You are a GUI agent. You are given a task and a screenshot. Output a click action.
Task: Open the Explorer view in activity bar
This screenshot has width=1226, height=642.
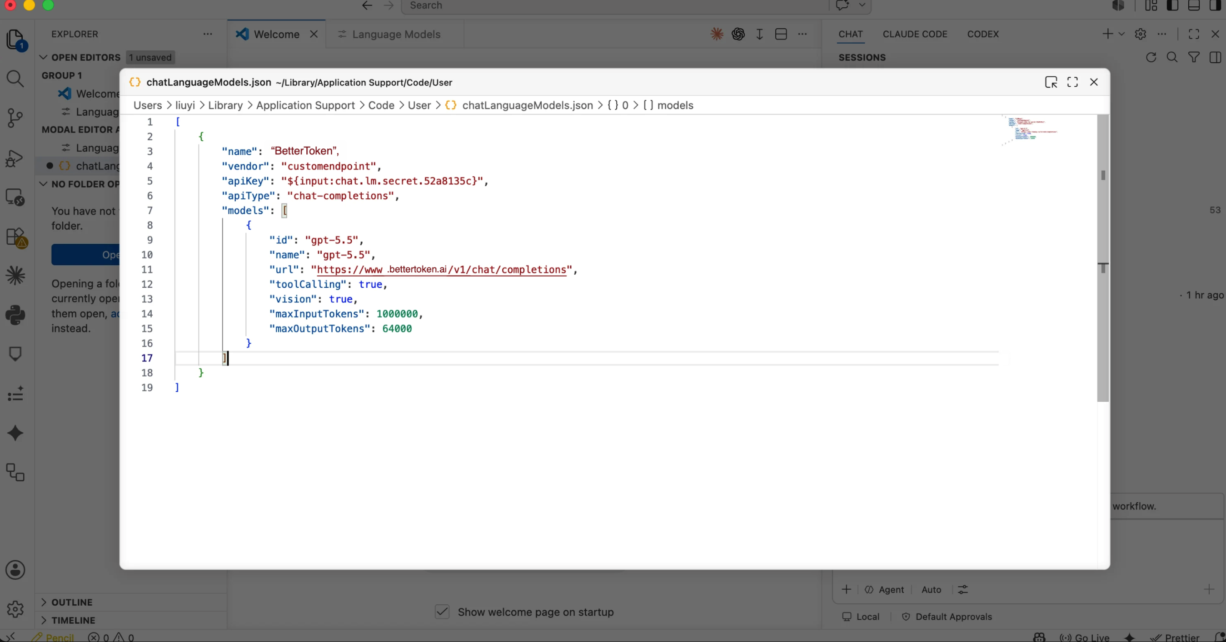click(15, 40)
